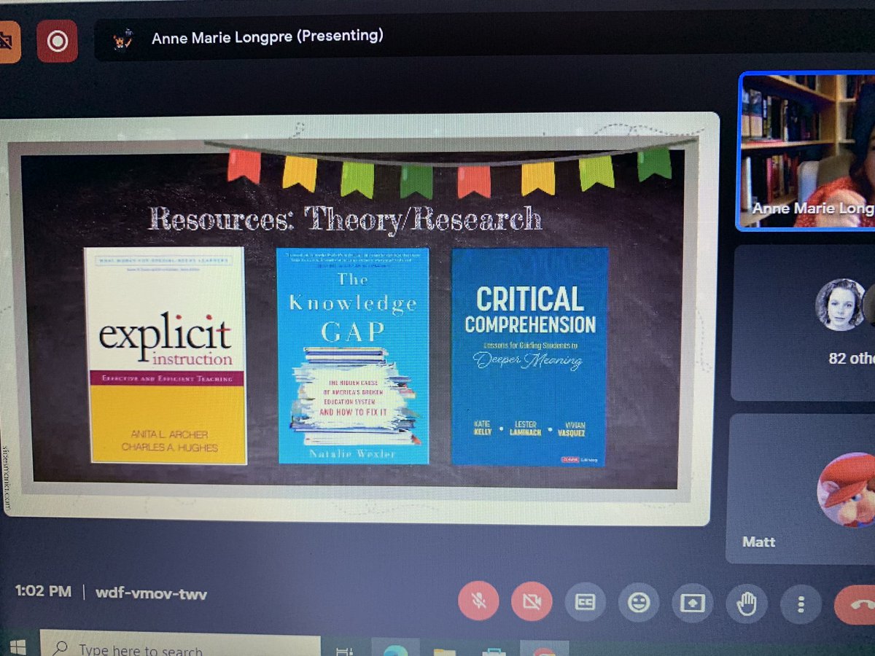The height and width of the screenshot is (656, 875).
Task: Select Matt's participant tile
Action: click(802, 488)
